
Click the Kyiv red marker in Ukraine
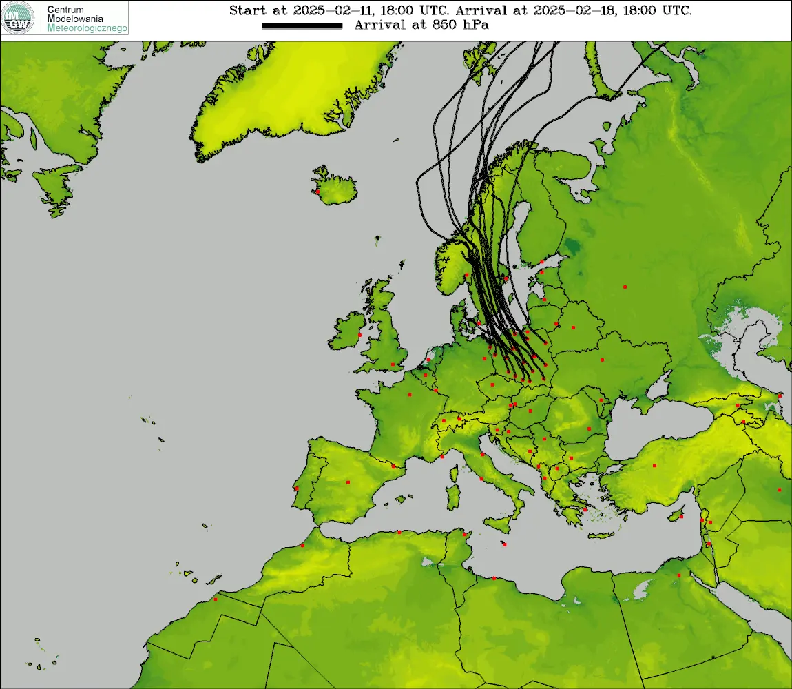pos(602,360)
